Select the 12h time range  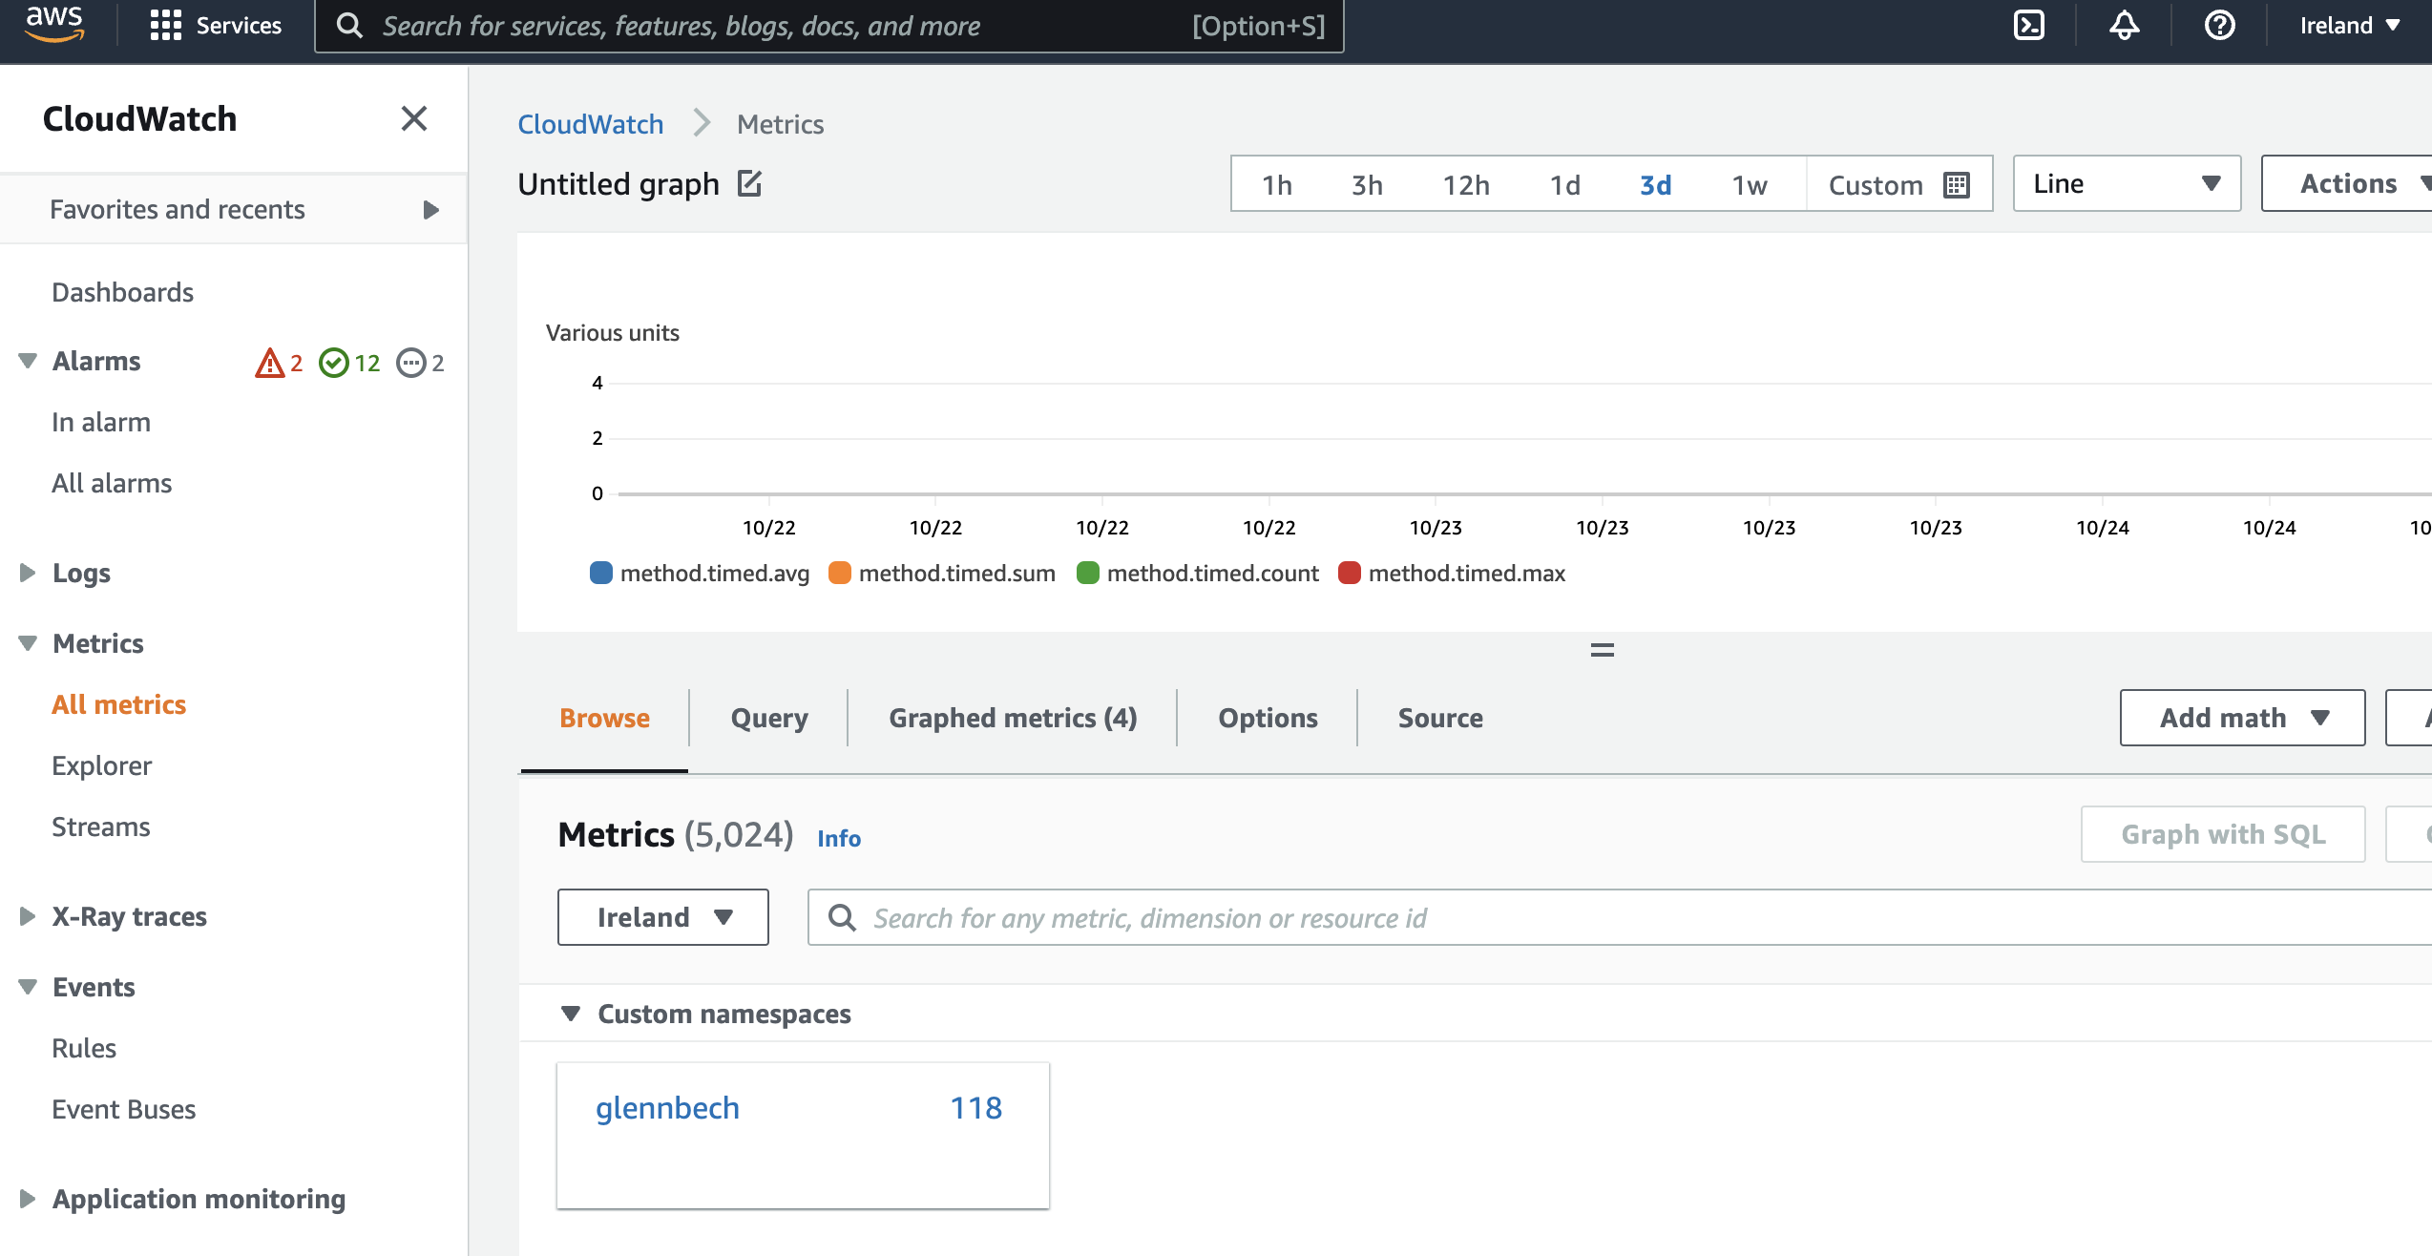coord(1465,184)
